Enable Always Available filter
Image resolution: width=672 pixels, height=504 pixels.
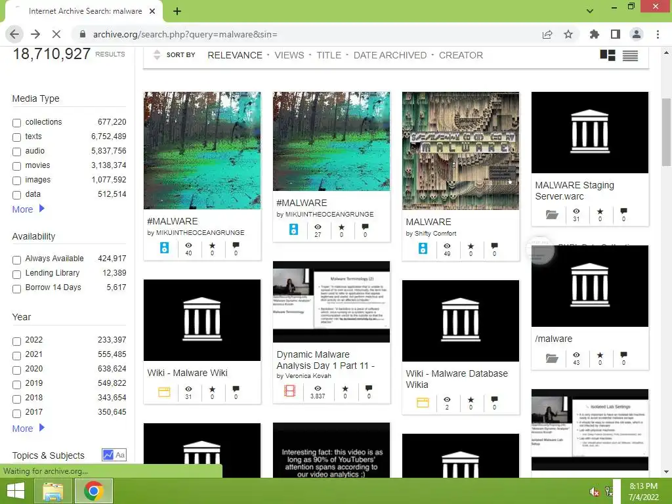(16, 260)
